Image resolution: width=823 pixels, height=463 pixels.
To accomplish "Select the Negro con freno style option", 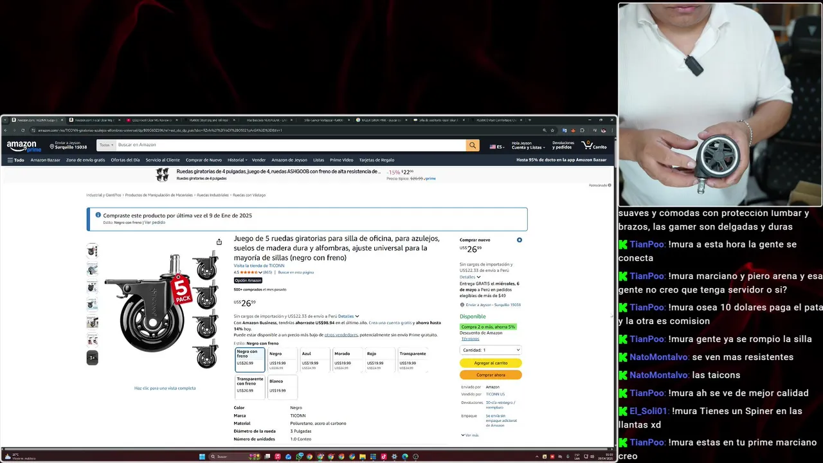I will tap(249, 359).
